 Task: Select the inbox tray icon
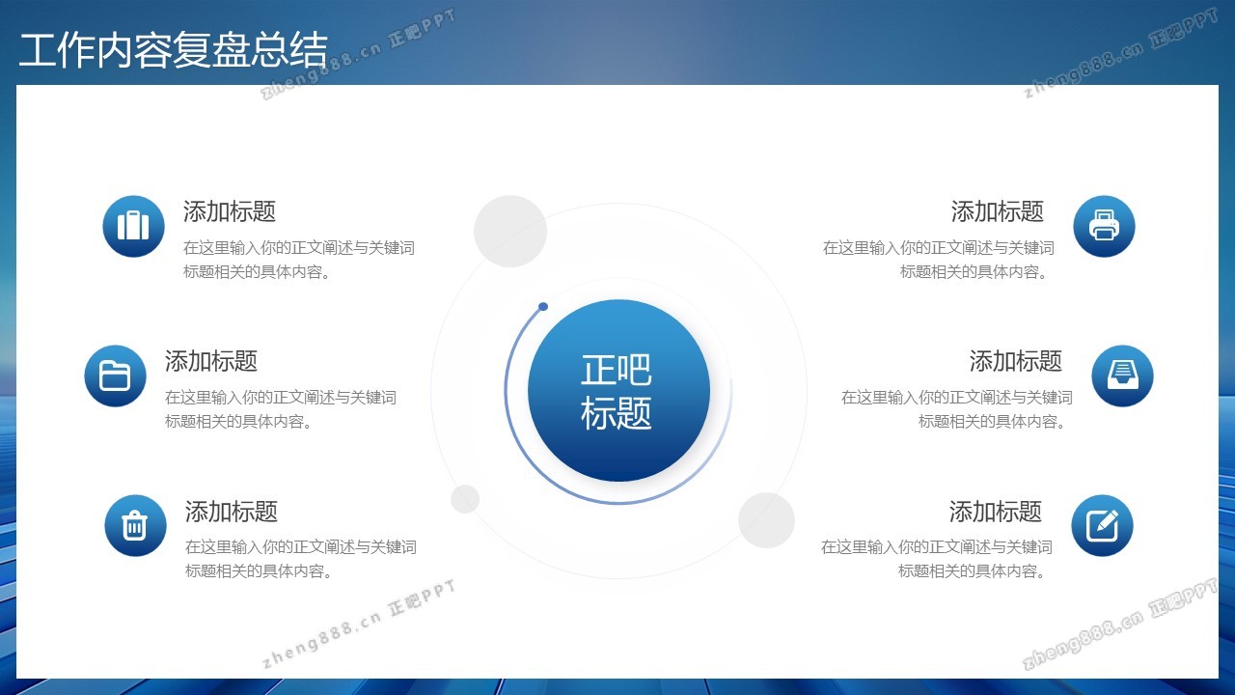(x=1122, y=375)
